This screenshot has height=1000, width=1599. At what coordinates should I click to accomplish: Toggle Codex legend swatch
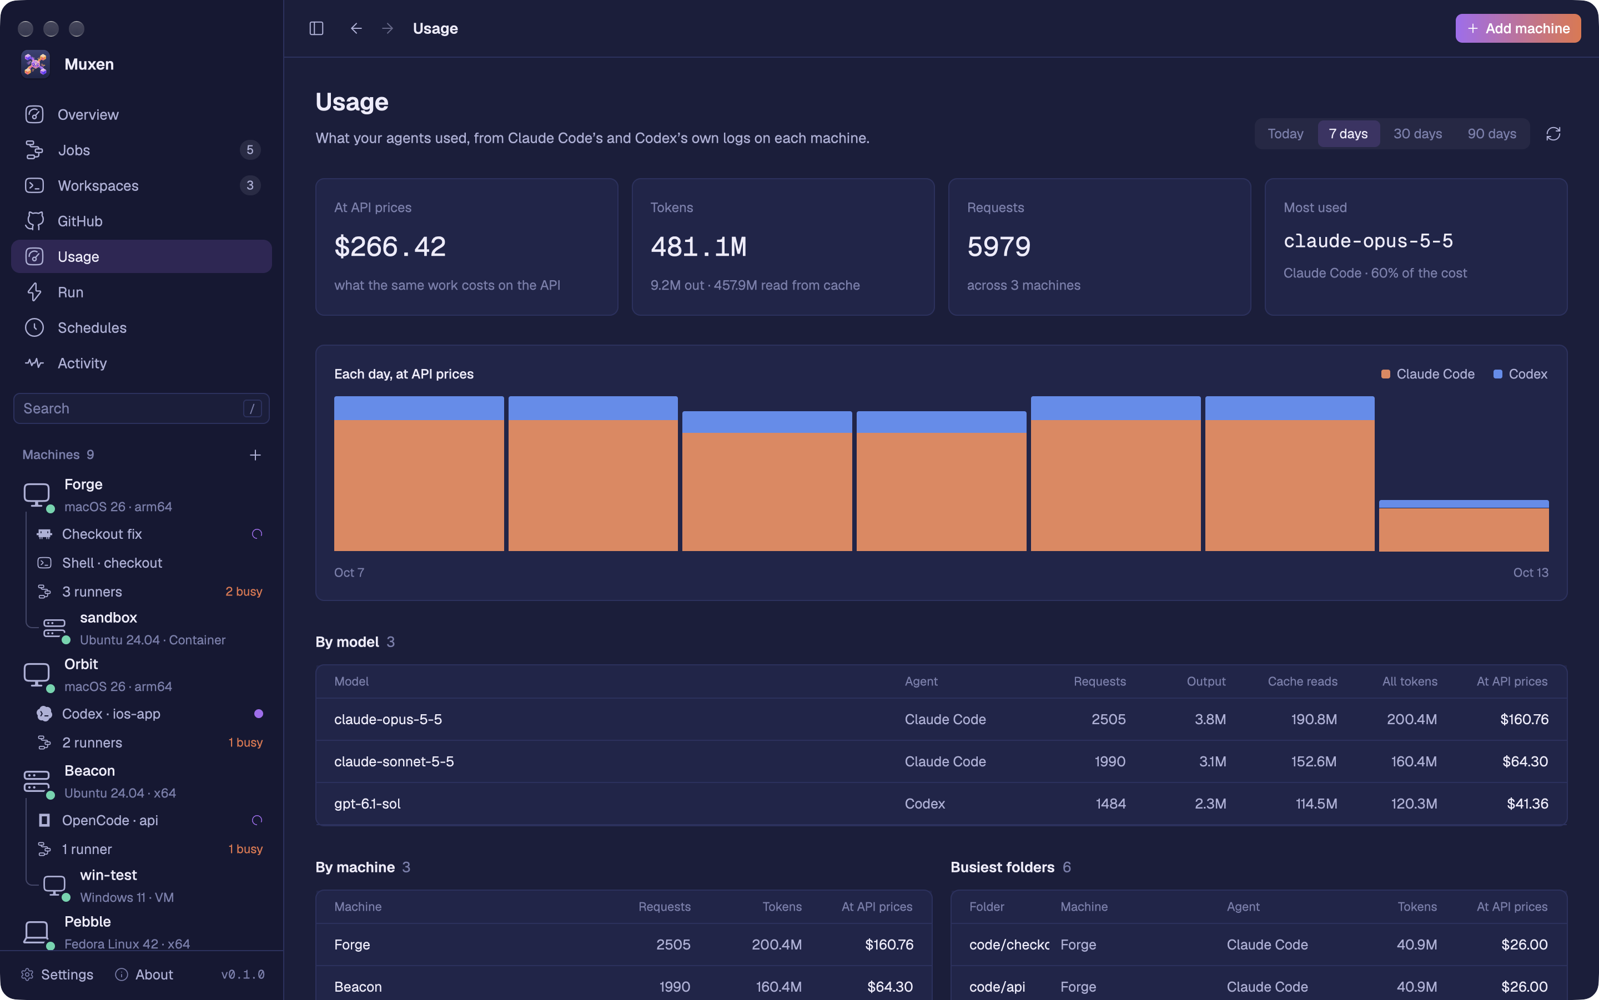pyautogui.click(x=1498, y=375)
